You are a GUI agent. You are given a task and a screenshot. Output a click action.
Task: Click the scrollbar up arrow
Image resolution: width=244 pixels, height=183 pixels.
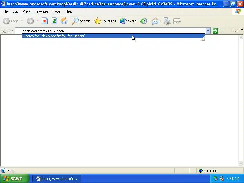point(241,38)
